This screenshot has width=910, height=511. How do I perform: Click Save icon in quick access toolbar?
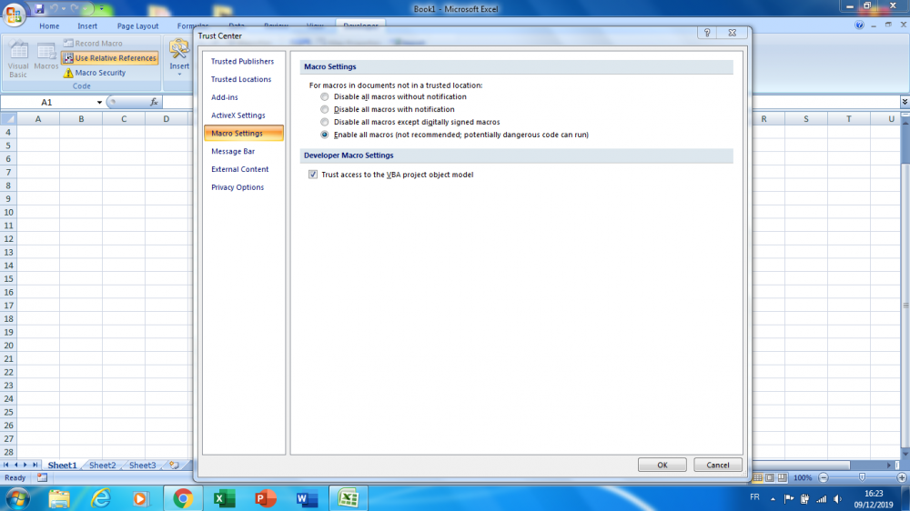(39, 9)
